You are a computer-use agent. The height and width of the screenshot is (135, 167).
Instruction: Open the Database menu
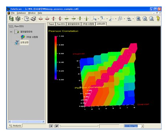point(21,13)
